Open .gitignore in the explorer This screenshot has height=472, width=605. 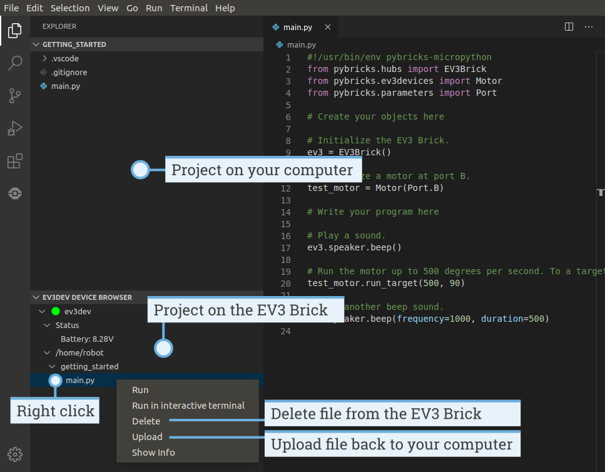[x=69, y=72]
